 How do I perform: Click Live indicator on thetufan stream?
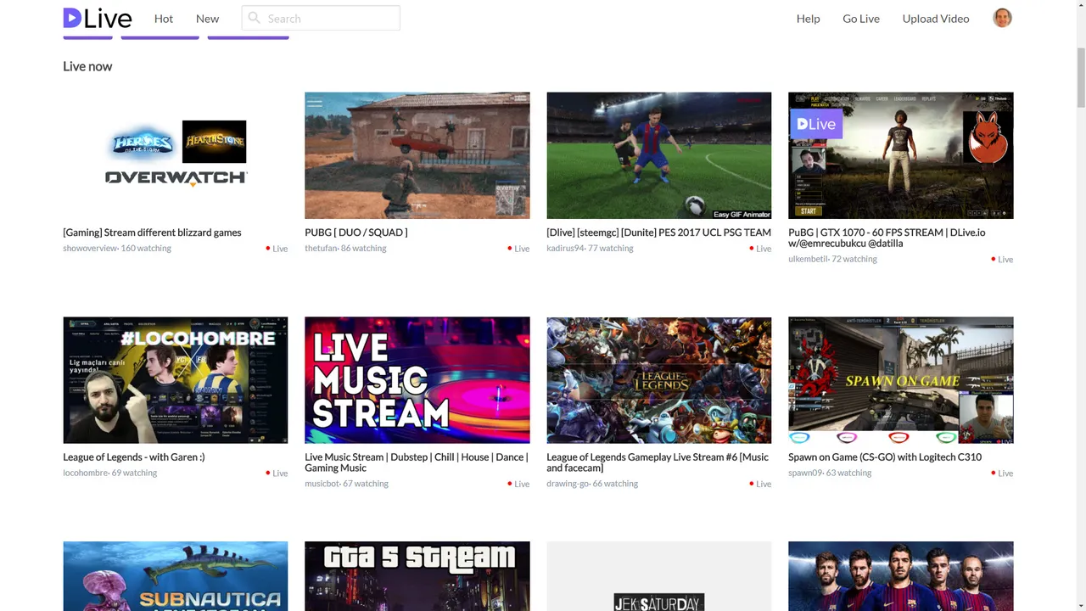click(519, 249)
